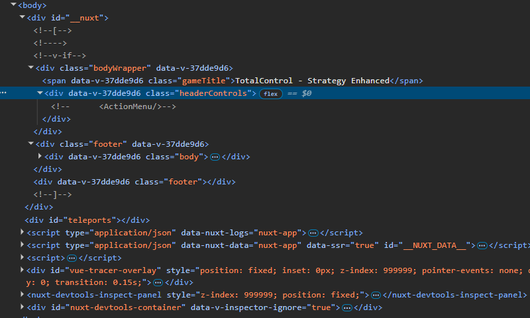Collapse the div id __nuxt node
The image size is (530, 318).
23,17
